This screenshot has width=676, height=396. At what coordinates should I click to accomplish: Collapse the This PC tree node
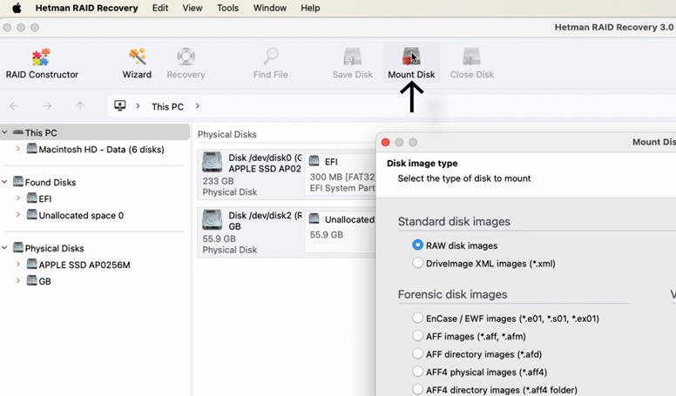pyautogui.click(x=4, y=132)
